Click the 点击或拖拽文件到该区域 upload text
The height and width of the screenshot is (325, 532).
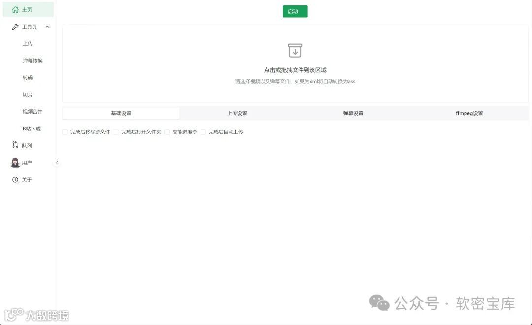click(295, 70)
